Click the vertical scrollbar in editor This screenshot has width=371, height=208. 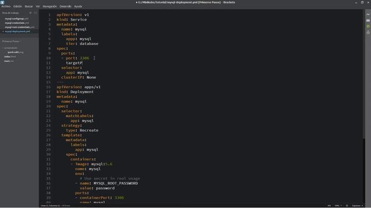pyautogui.click(x=364, y=74)
